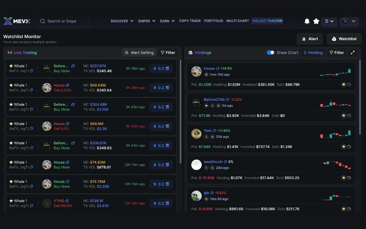This screenshot has height=229, width=366.
Task: Unfavorite the Tent holding star
Action: pos(344,147)
